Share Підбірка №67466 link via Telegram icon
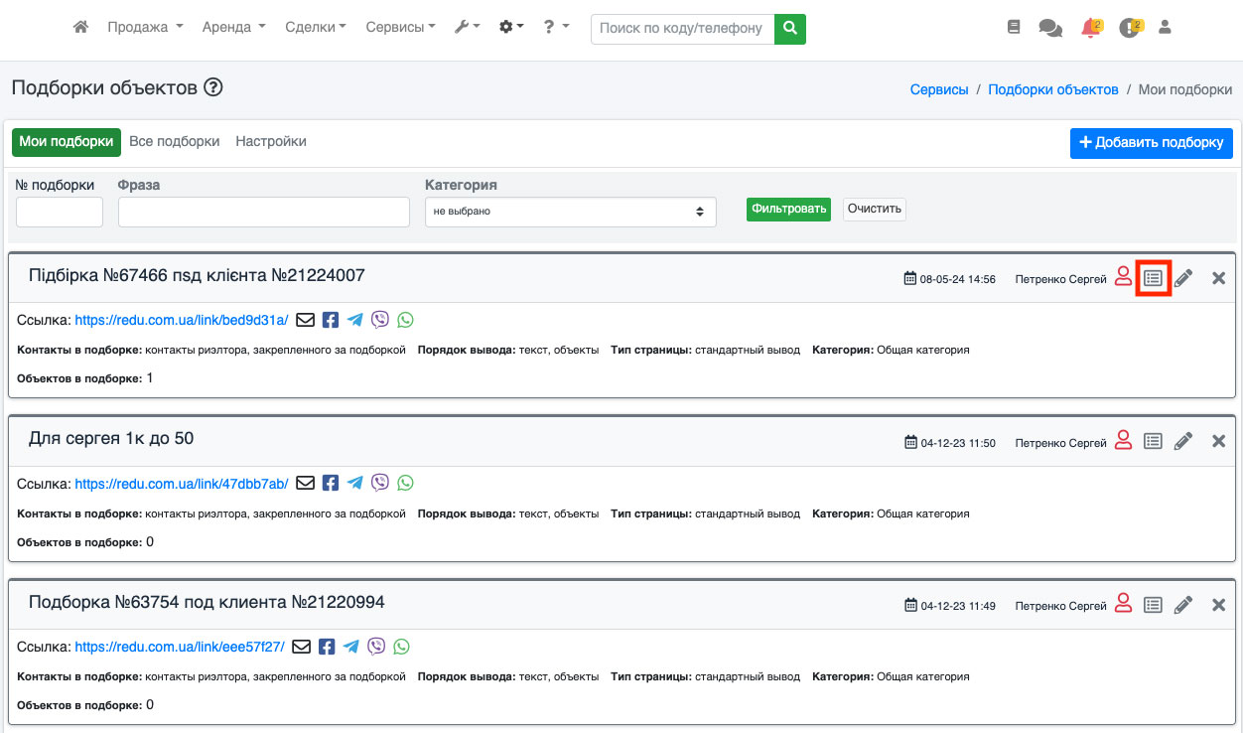1243x733 pixels. coord(354,320)
